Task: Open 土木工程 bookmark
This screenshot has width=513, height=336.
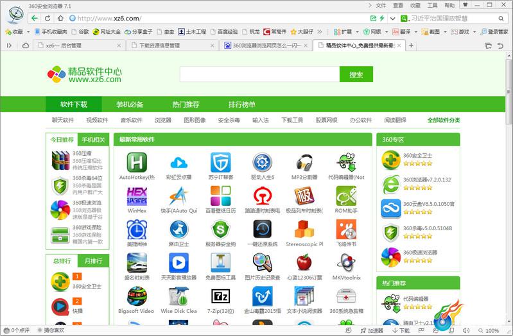Action: [x=192, y=31]
